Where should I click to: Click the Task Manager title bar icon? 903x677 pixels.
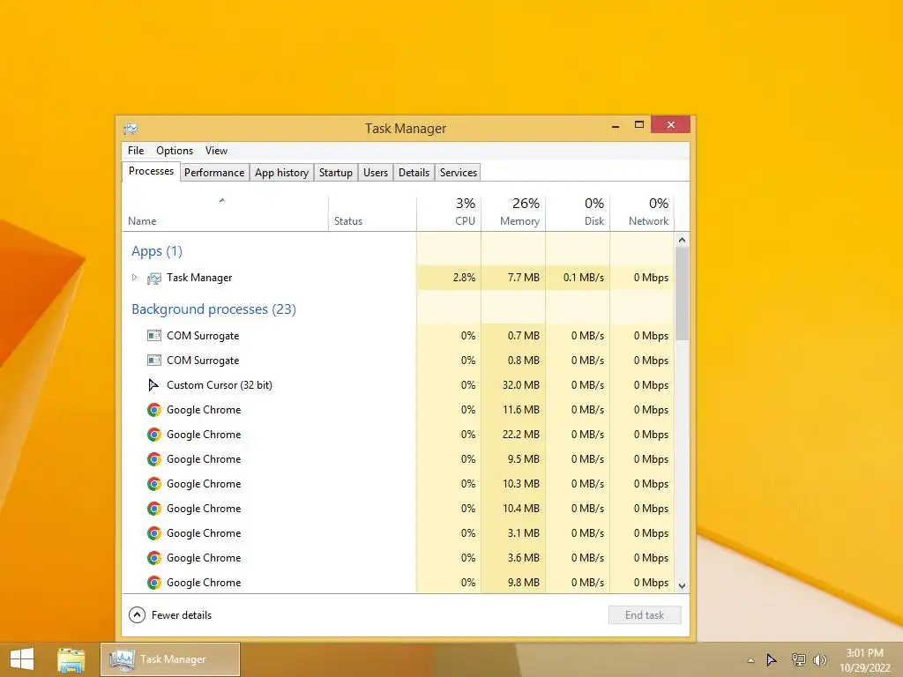(x=131, y=128)
